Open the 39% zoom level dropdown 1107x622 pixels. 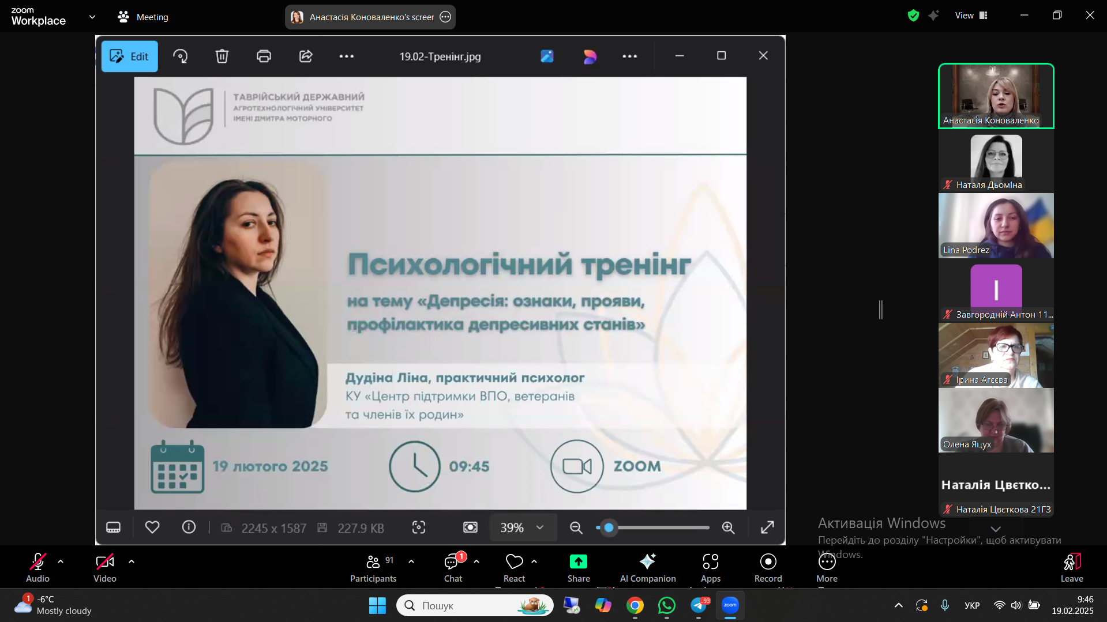522,527
